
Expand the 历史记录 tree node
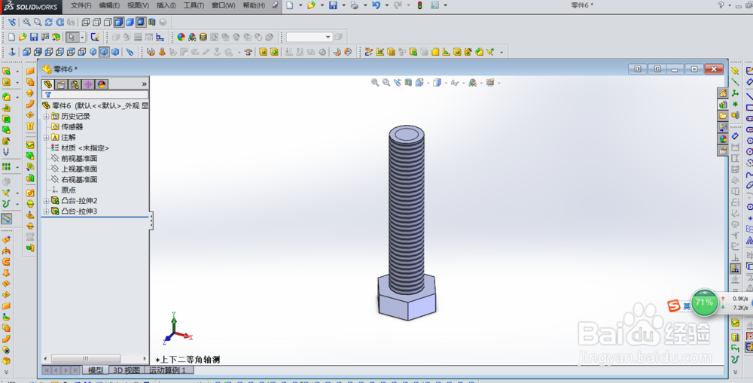click(x=46, y=116)
